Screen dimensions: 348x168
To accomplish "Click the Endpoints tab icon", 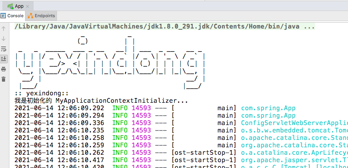I will tap(30, 16).
